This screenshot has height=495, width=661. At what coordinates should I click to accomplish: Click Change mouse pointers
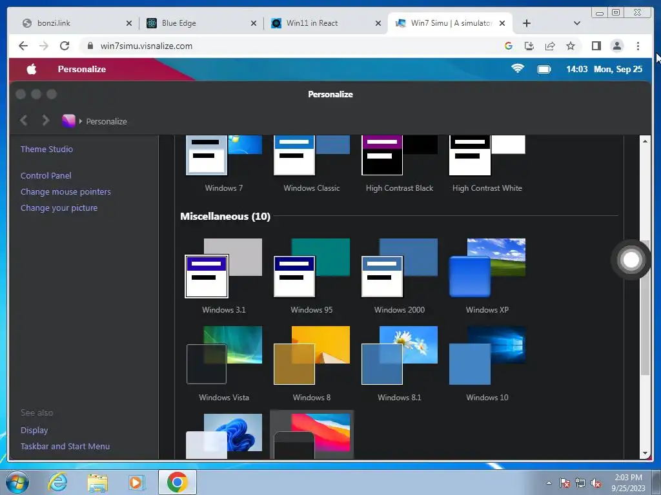point(66,191)
